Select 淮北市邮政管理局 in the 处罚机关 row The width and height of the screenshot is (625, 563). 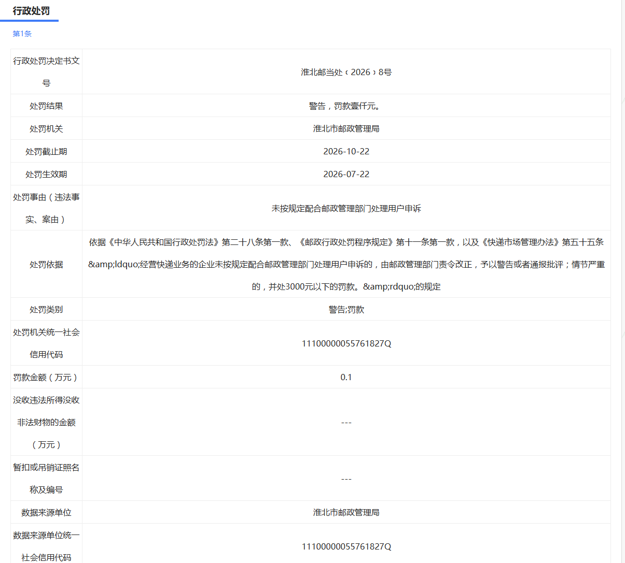[x=346, y=128]
